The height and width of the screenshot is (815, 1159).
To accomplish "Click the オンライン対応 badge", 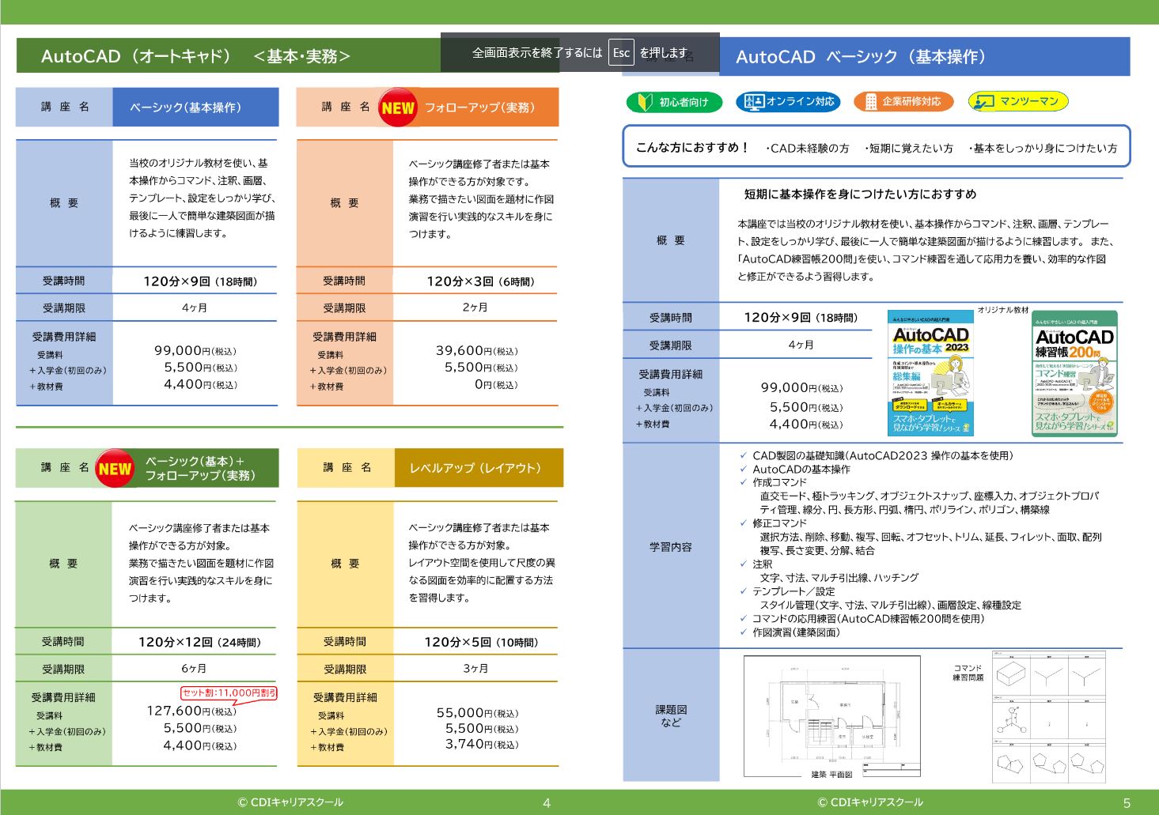I will 788,102.
